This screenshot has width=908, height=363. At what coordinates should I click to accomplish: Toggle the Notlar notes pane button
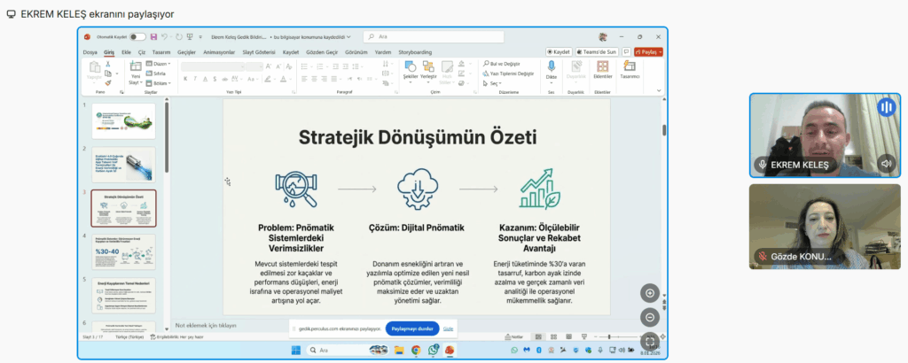click(x=512, y=337)
